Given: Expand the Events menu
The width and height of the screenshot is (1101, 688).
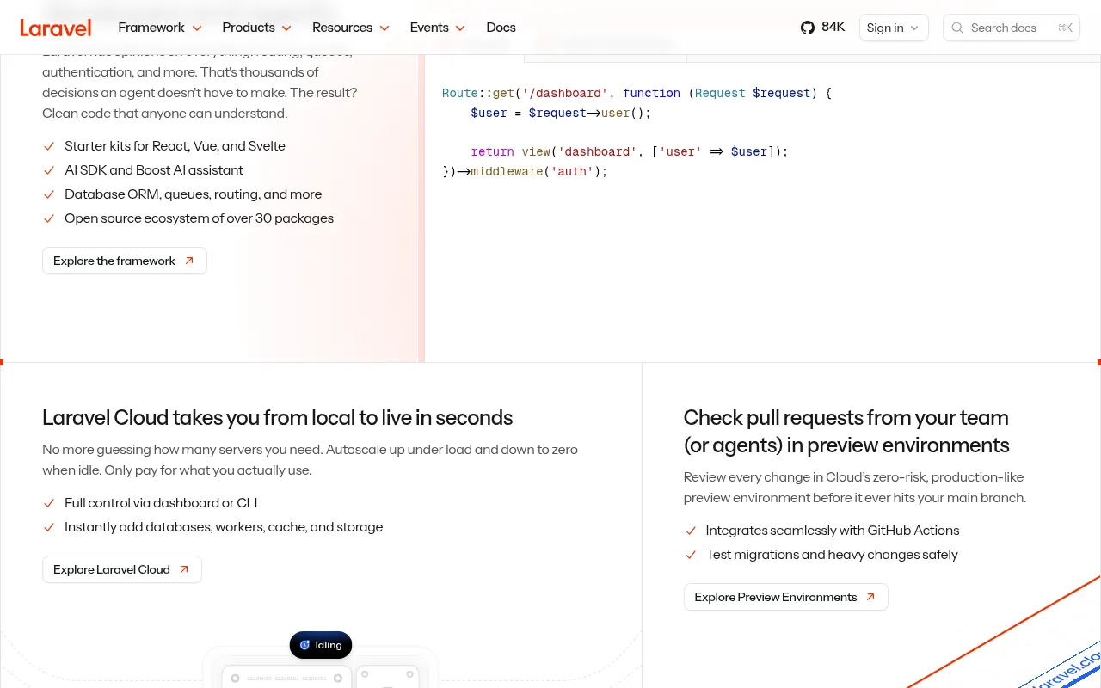Looking at the screenshot, I should (x=438, y=28).
